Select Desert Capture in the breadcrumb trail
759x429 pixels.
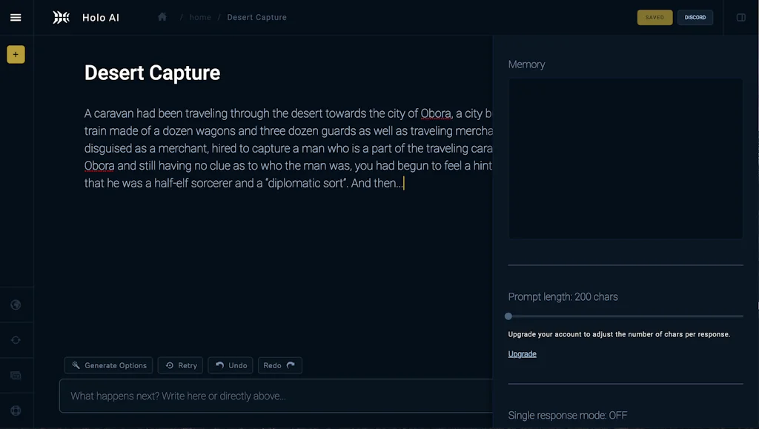tap(256, 17)
